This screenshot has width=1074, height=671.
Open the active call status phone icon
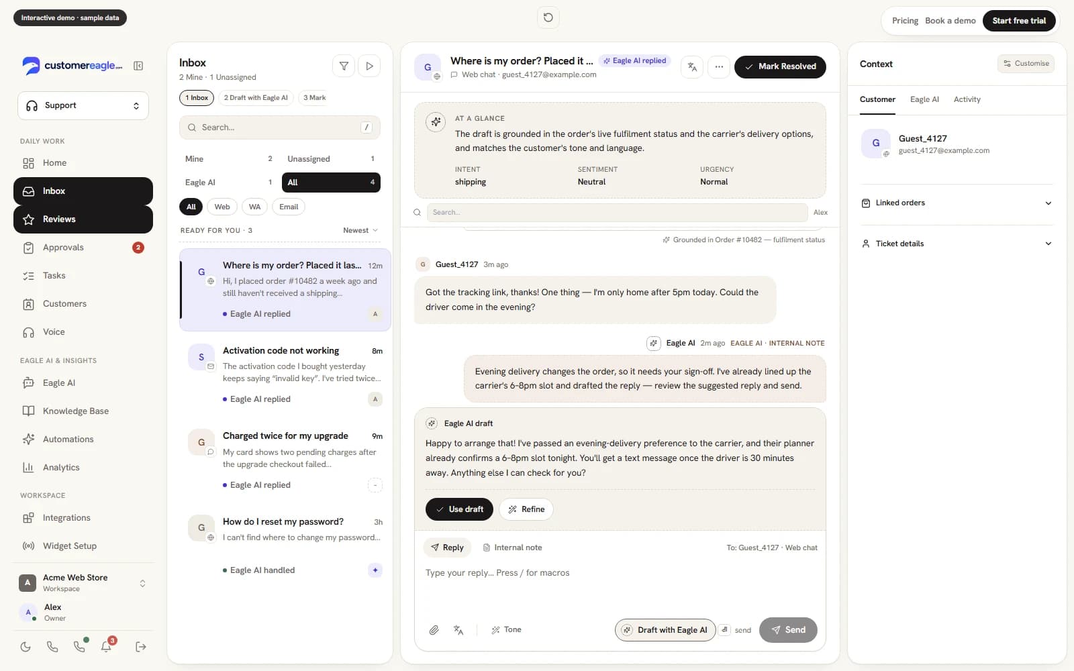[x=79, y=647]
